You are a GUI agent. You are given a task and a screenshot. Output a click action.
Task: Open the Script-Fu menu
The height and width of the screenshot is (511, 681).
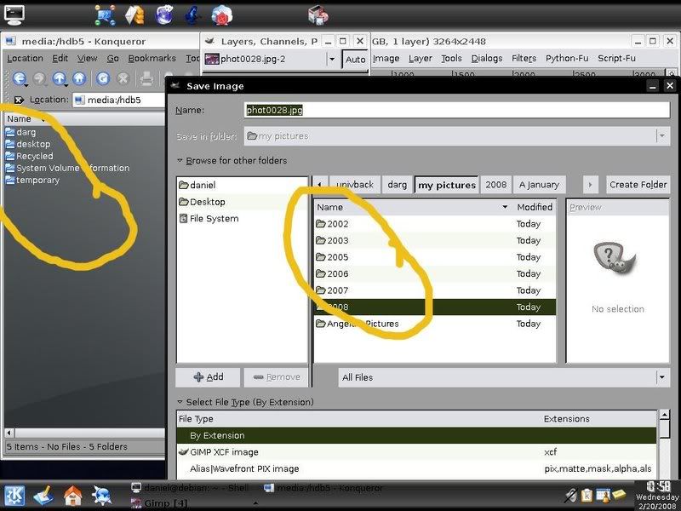(x=616, y=58)
